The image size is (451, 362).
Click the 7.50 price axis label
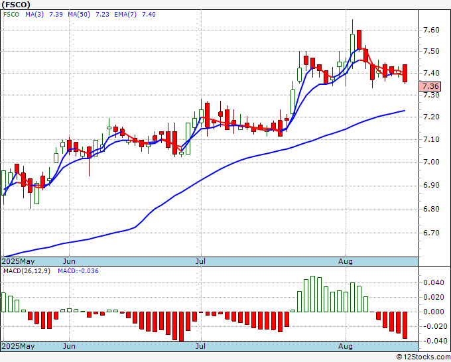click(x=431, y=52)
